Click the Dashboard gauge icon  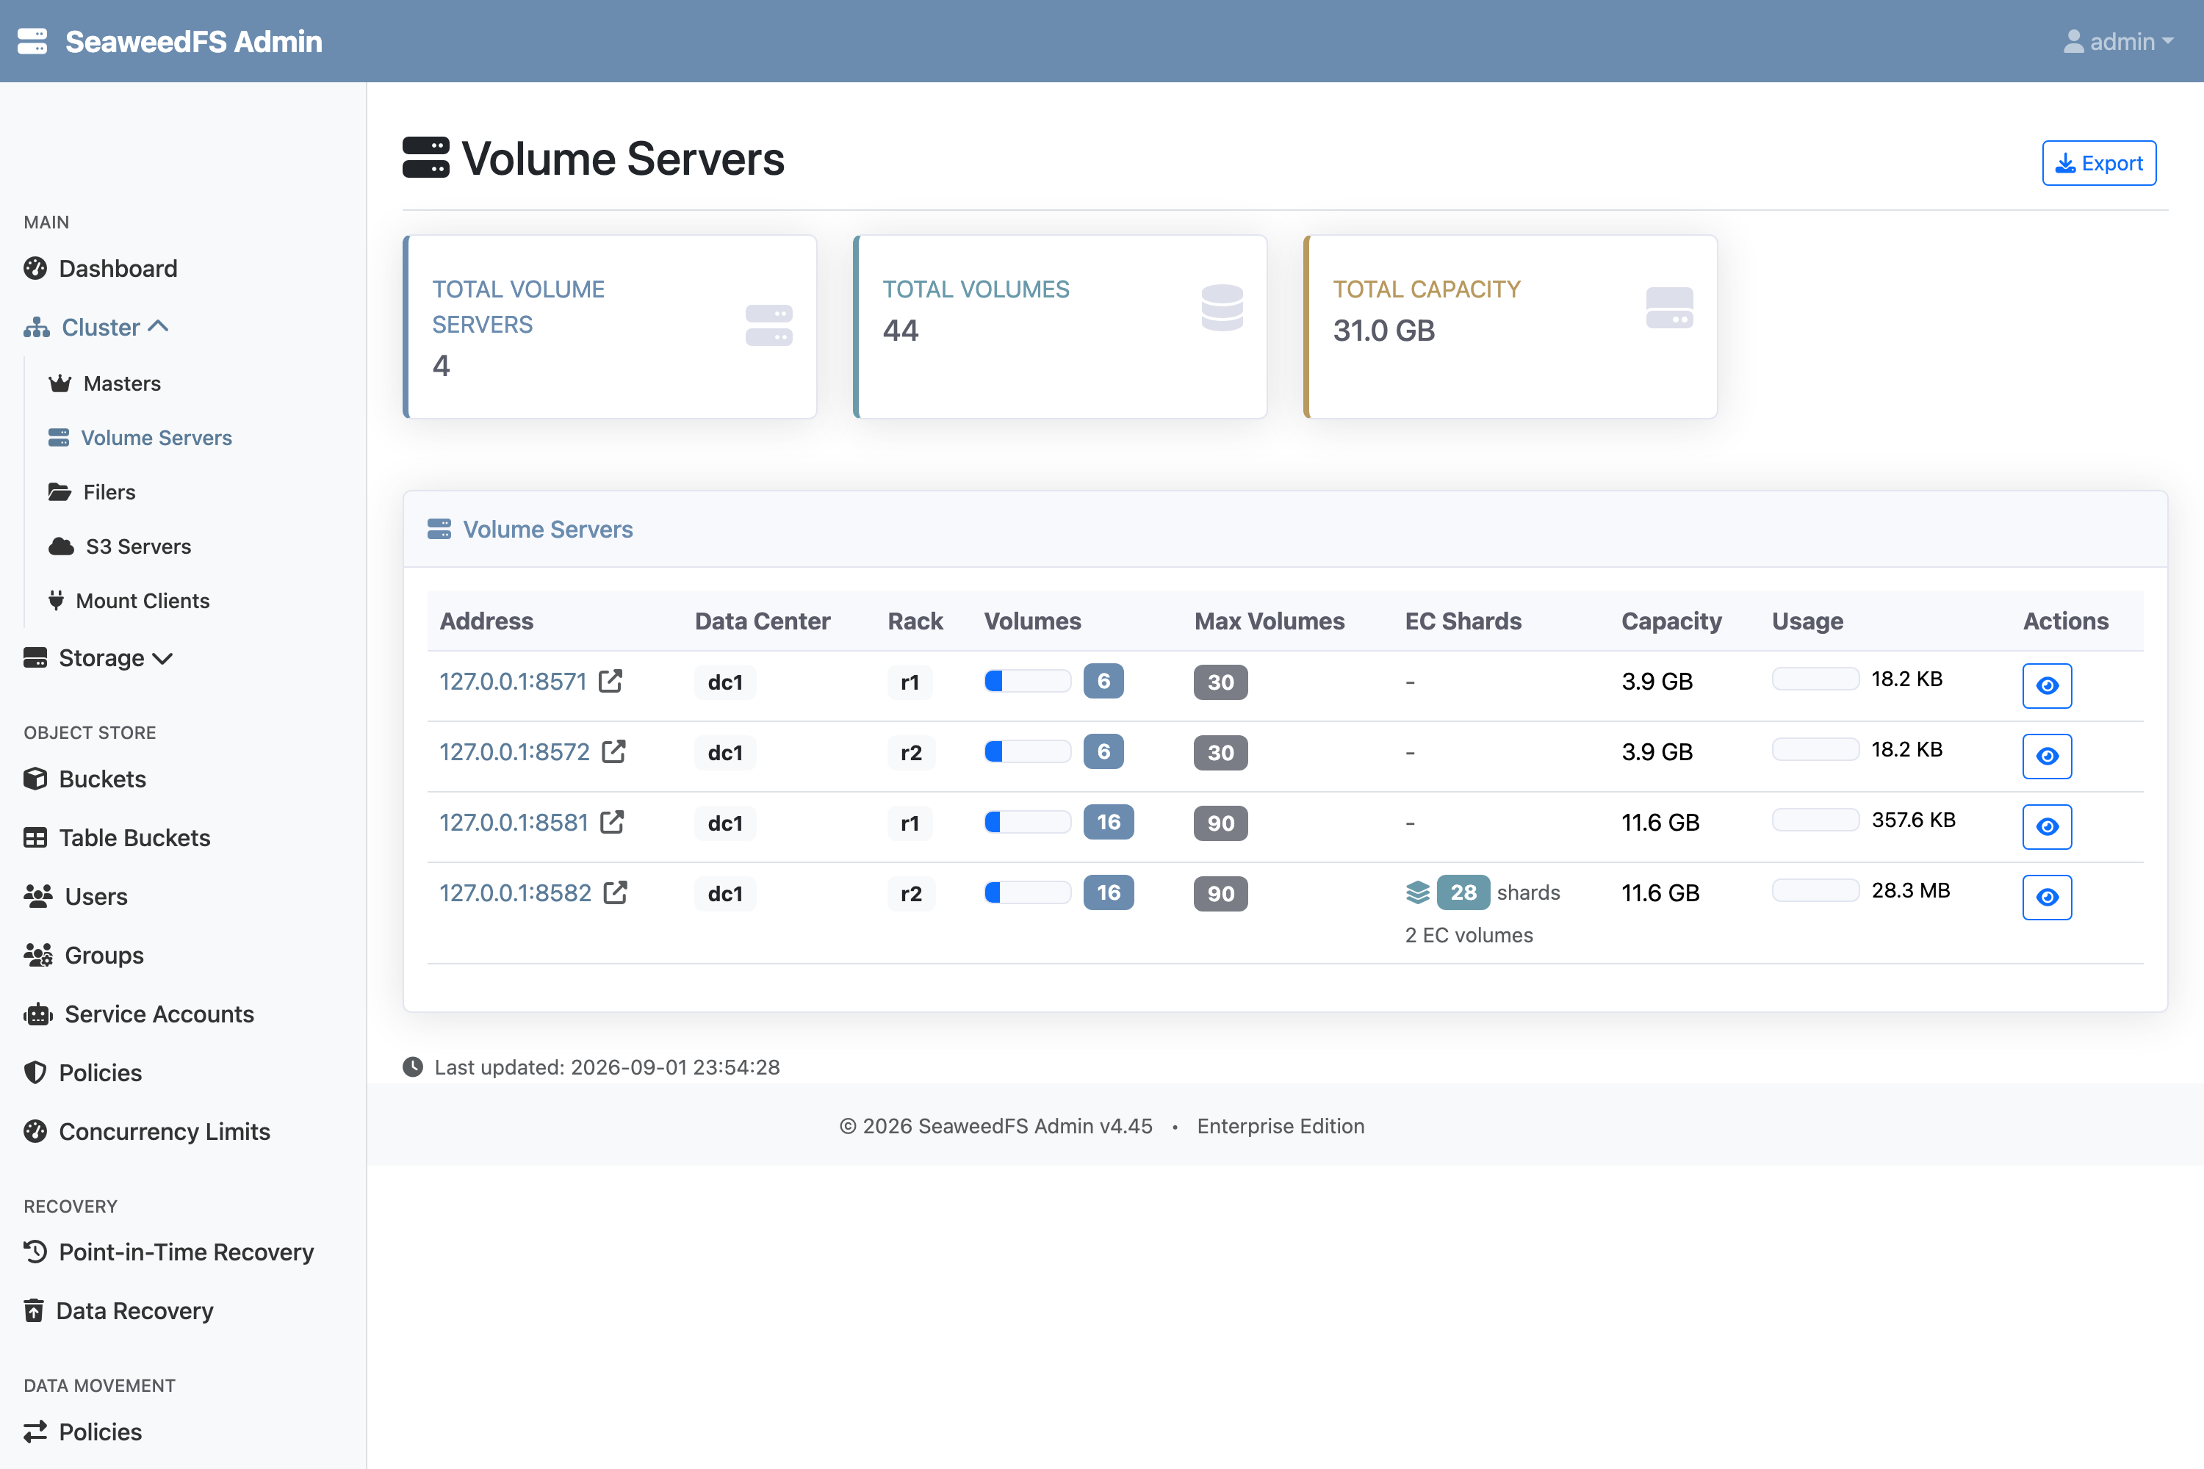tap(35, 269)
